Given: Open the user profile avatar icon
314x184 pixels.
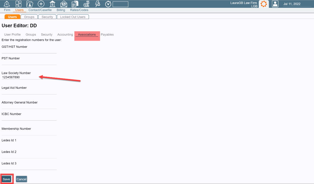Looking at the screenshot, I should click(x=275, y=4).
